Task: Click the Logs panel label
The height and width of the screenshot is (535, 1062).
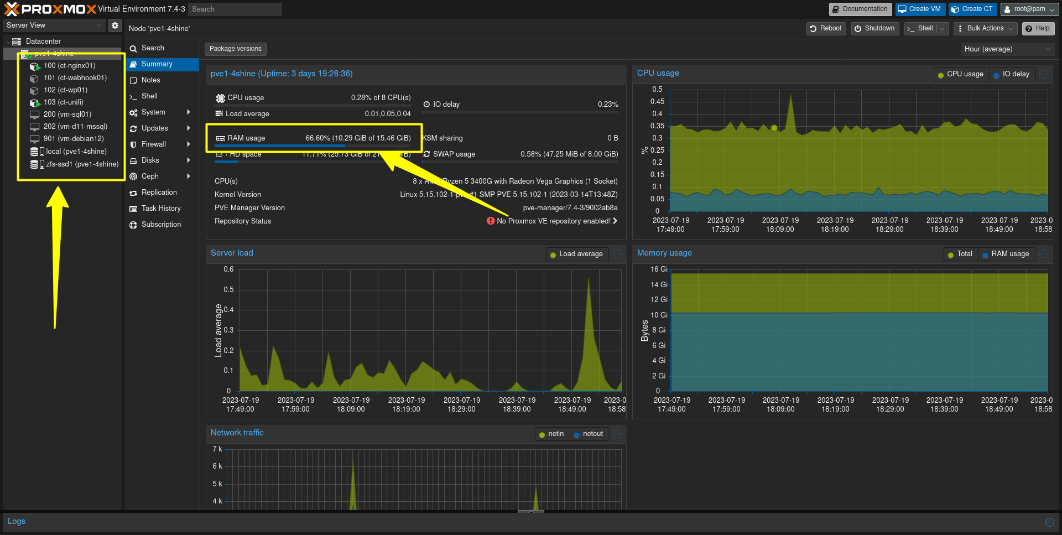Action: point(17,522)
